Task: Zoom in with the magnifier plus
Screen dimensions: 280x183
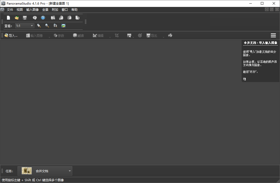Action: (39, 26)
